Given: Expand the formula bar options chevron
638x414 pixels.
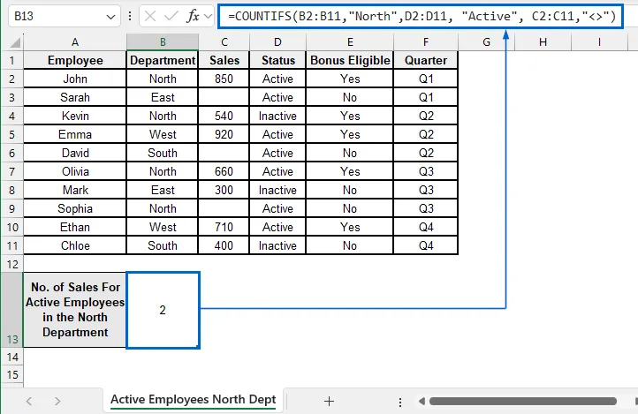Looking at the screenshot, I should pos(208,16).
